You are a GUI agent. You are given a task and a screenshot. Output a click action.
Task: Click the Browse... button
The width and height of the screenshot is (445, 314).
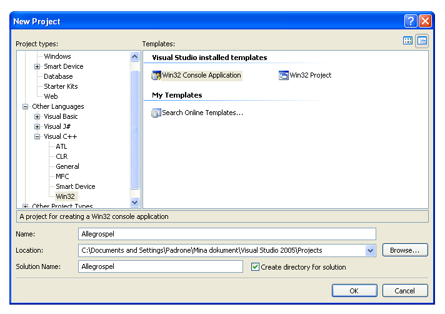click(x=405, y=250)
